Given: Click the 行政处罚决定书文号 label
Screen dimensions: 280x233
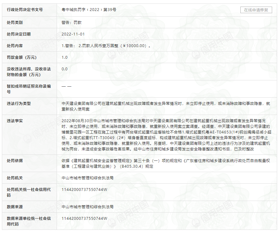Looking at the screenshot, I should point(25,10).
